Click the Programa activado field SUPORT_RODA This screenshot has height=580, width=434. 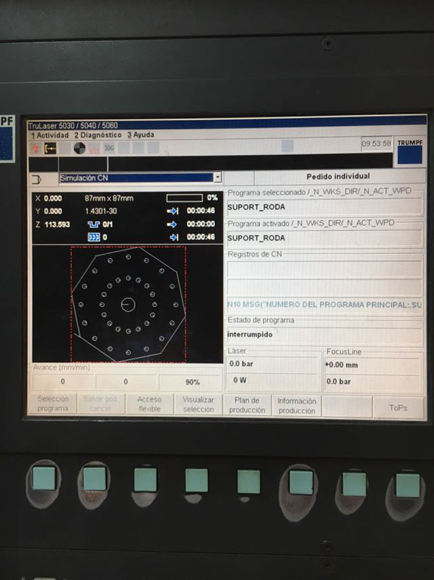324,238
